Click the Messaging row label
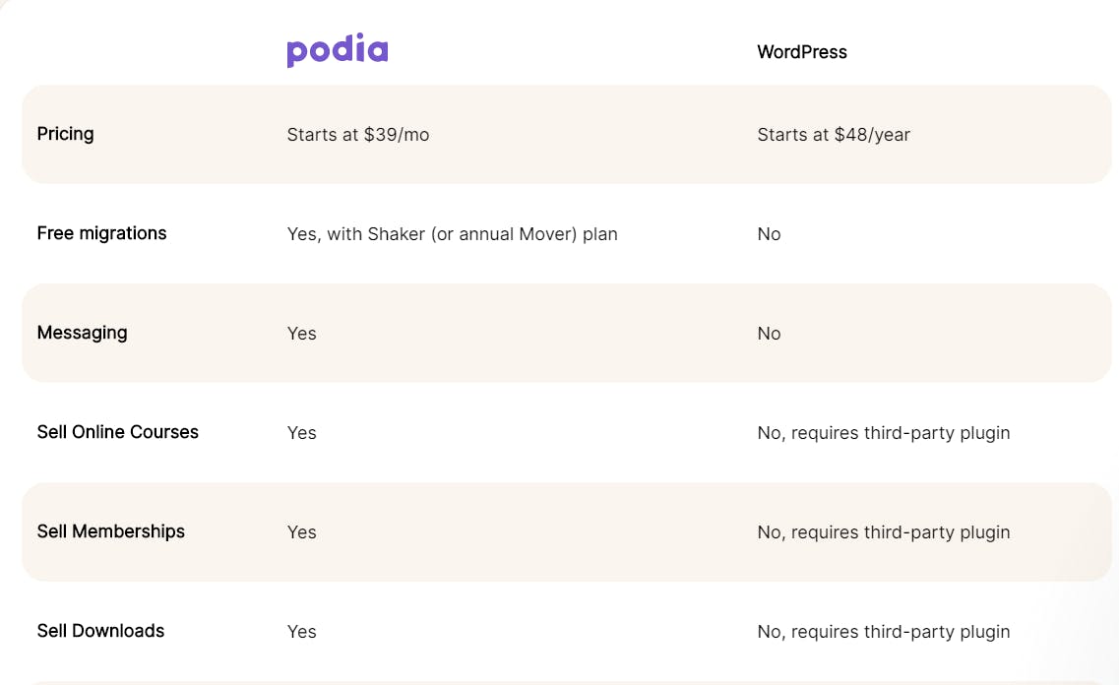The width and height of the screenshot is (1119, 685). pyautogui.click(x=82, y=334)
